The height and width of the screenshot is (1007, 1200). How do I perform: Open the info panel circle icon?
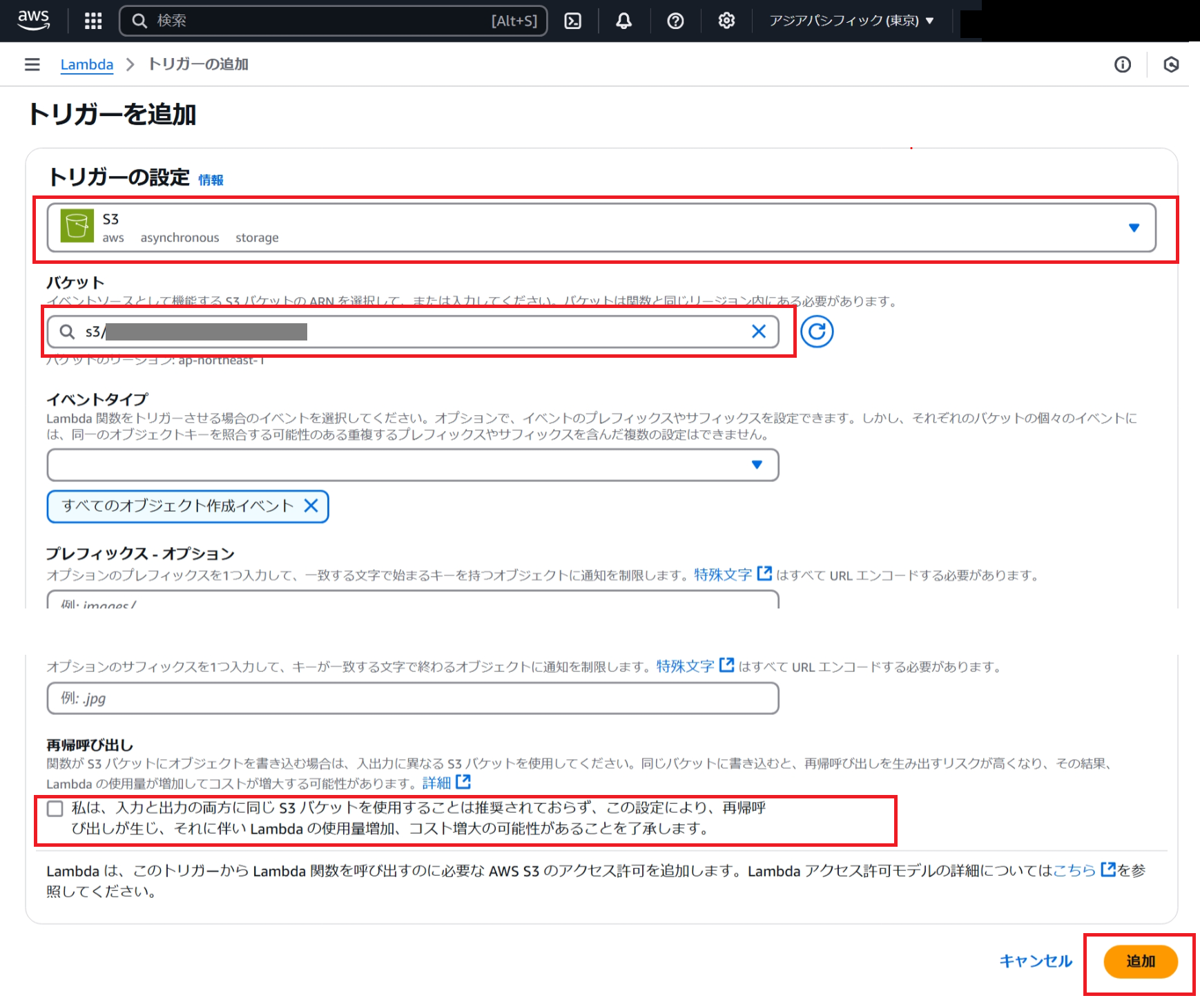point(1123,64)
